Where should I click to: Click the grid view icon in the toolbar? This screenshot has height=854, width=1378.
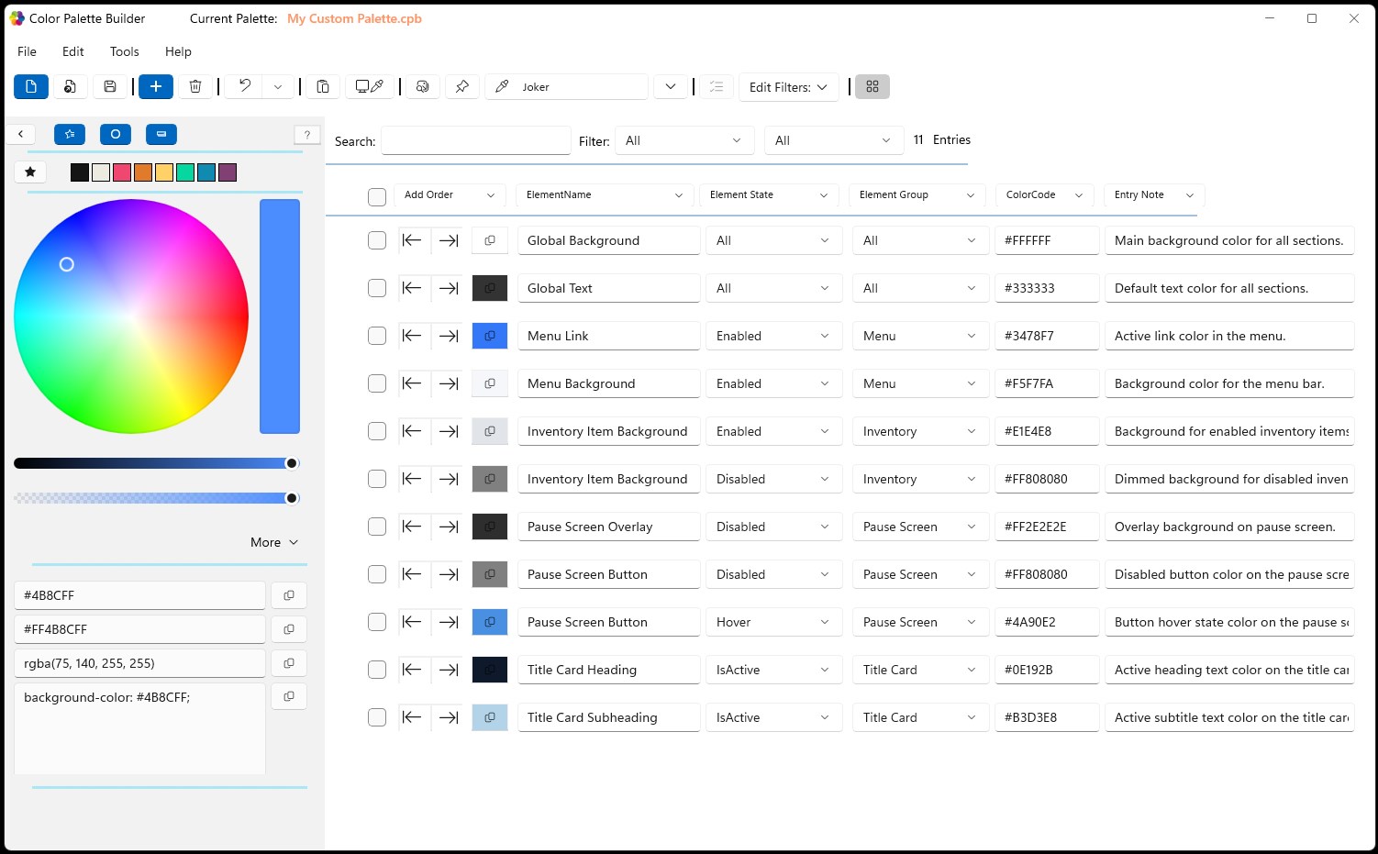(872, 86)
